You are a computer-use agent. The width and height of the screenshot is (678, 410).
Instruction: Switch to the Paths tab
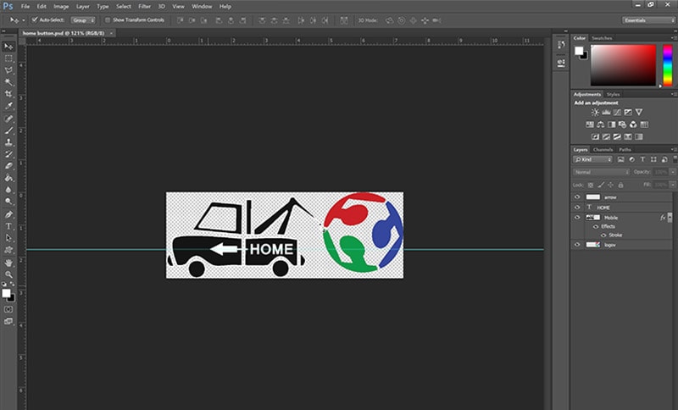point(625,149)
